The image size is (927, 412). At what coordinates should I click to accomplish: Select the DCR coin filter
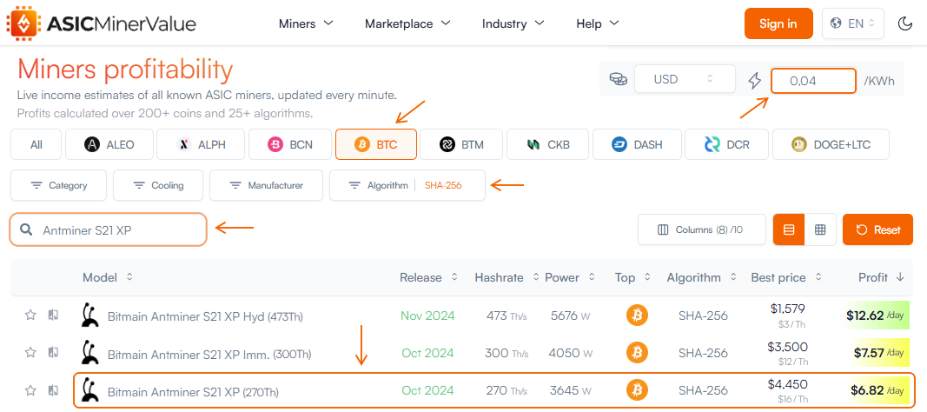726,144
